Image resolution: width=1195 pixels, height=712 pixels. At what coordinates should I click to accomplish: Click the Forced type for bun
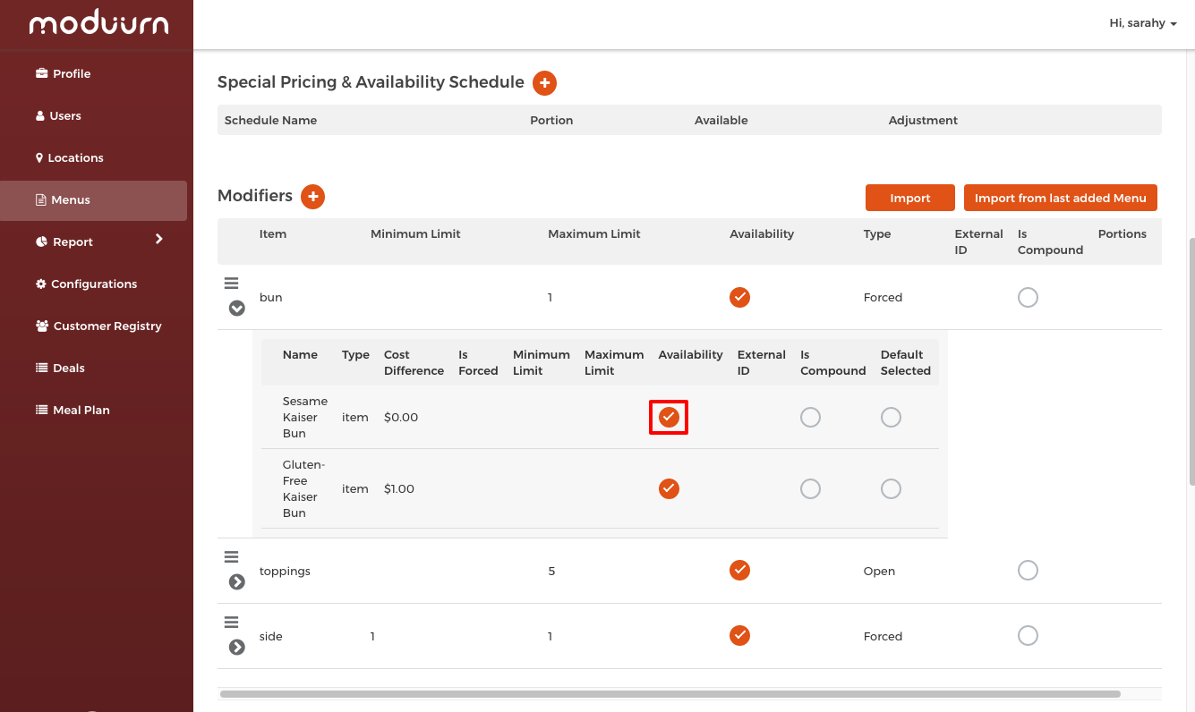pyautogui.click(x=883, y=297)
